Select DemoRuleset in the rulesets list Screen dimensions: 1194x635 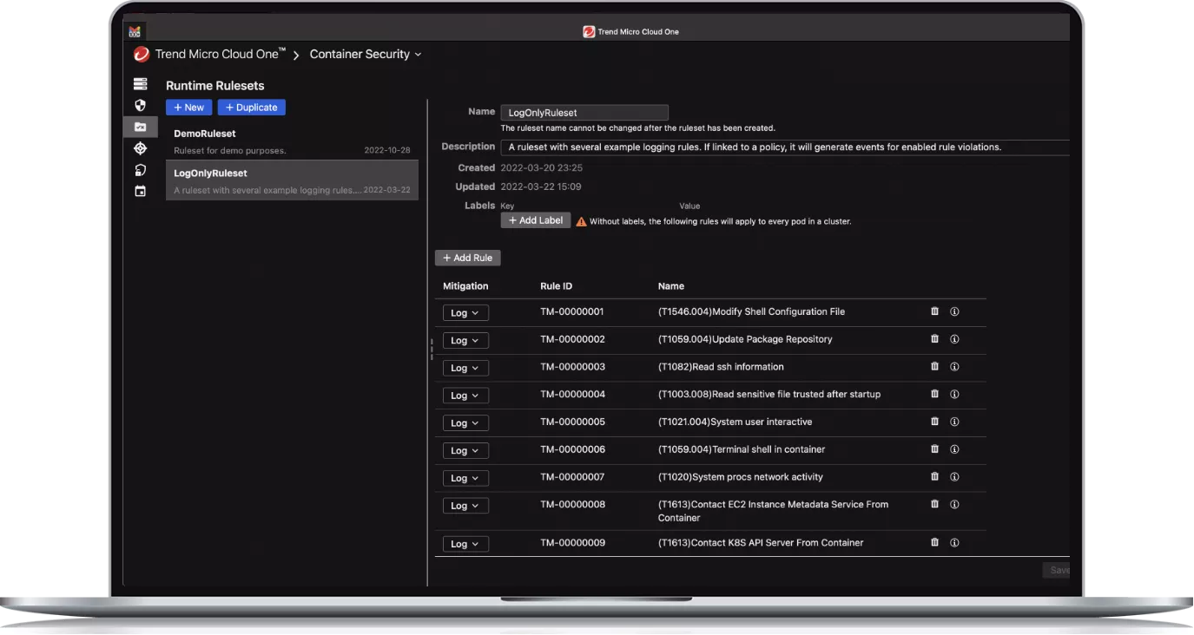[x=291, y=141]
